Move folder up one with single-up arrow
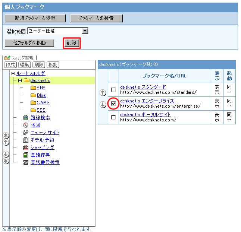Viewport: 241px width, 232px height. (6, 142)
